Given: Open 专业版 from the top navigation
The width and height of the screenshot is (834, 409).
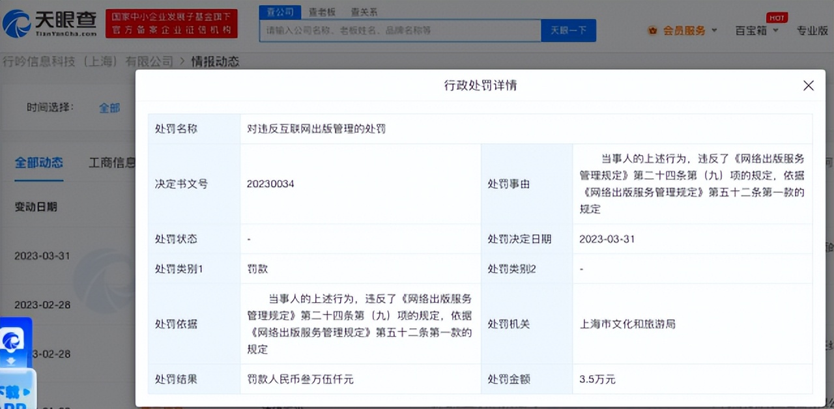Looking at the screenshot, I should (x=812, y=30).
